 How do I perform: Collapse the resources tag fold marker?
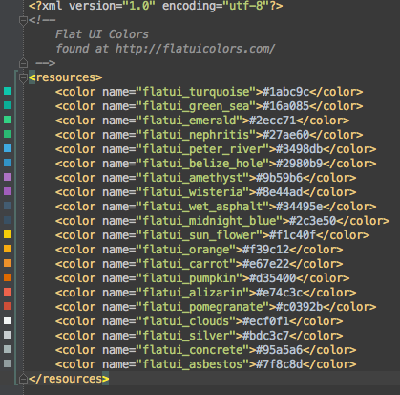23,77
